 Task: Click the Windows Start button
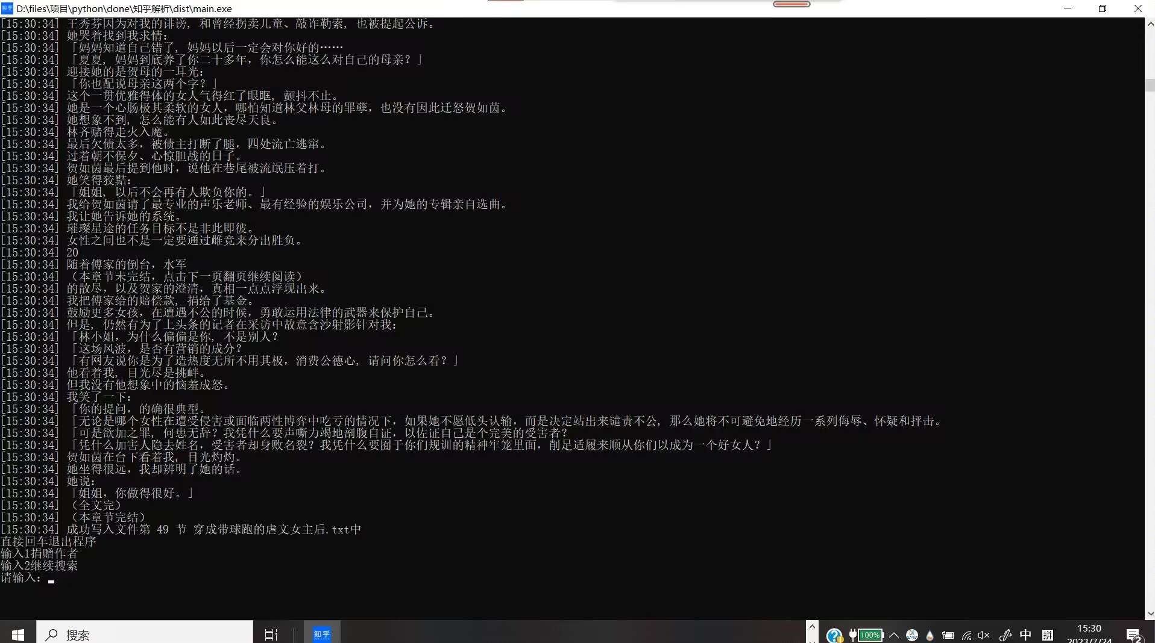pos(17,634)
